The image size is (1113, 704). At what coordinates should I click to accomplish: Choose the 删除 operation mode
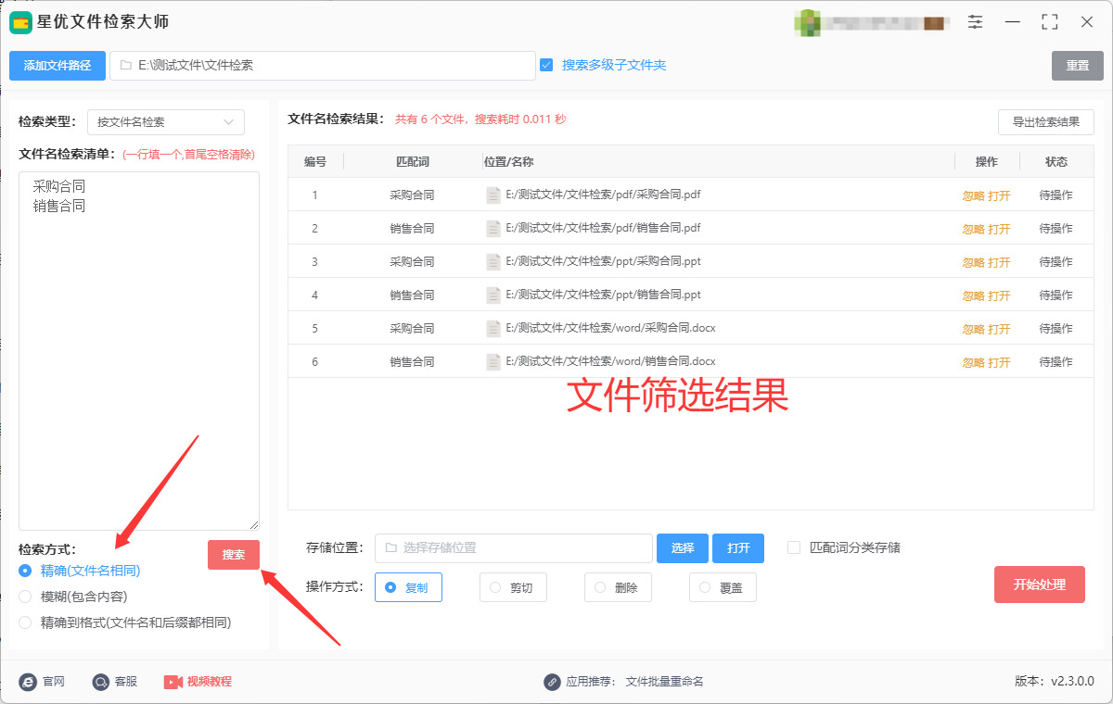click(618, 587)
